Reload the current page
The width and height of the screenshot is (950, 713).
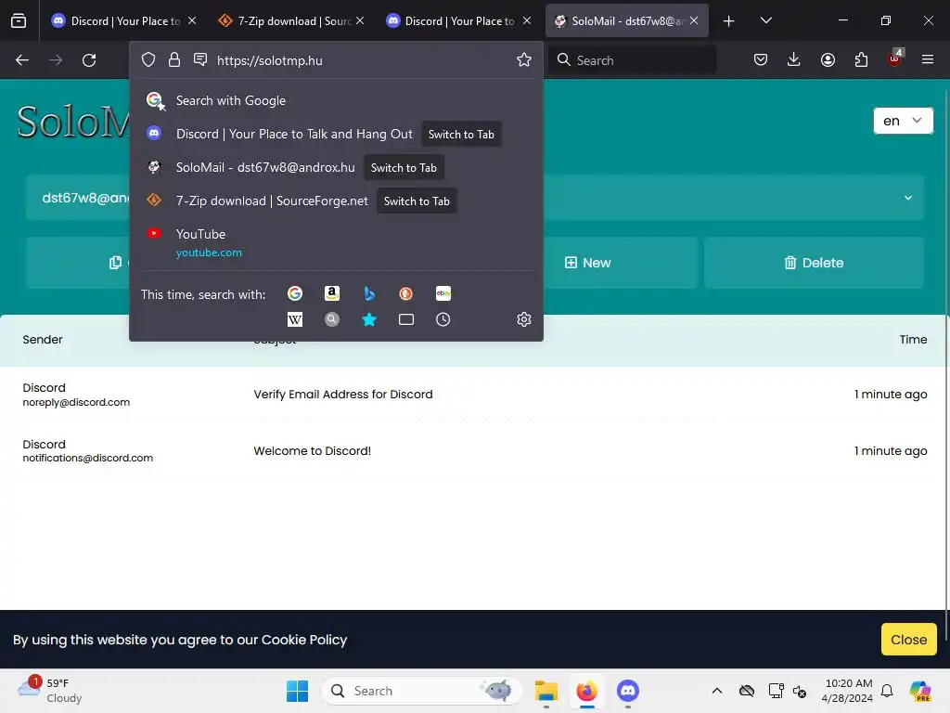click(89, 60)
